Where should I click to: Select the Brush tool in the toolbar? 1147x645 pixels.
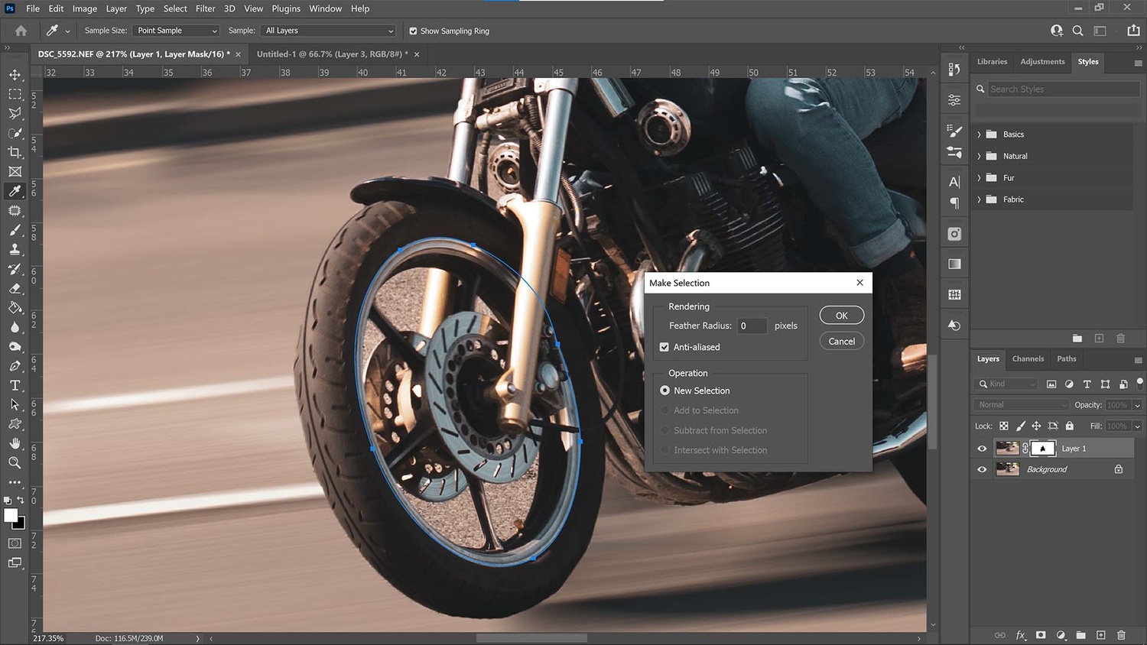[15, 230]
